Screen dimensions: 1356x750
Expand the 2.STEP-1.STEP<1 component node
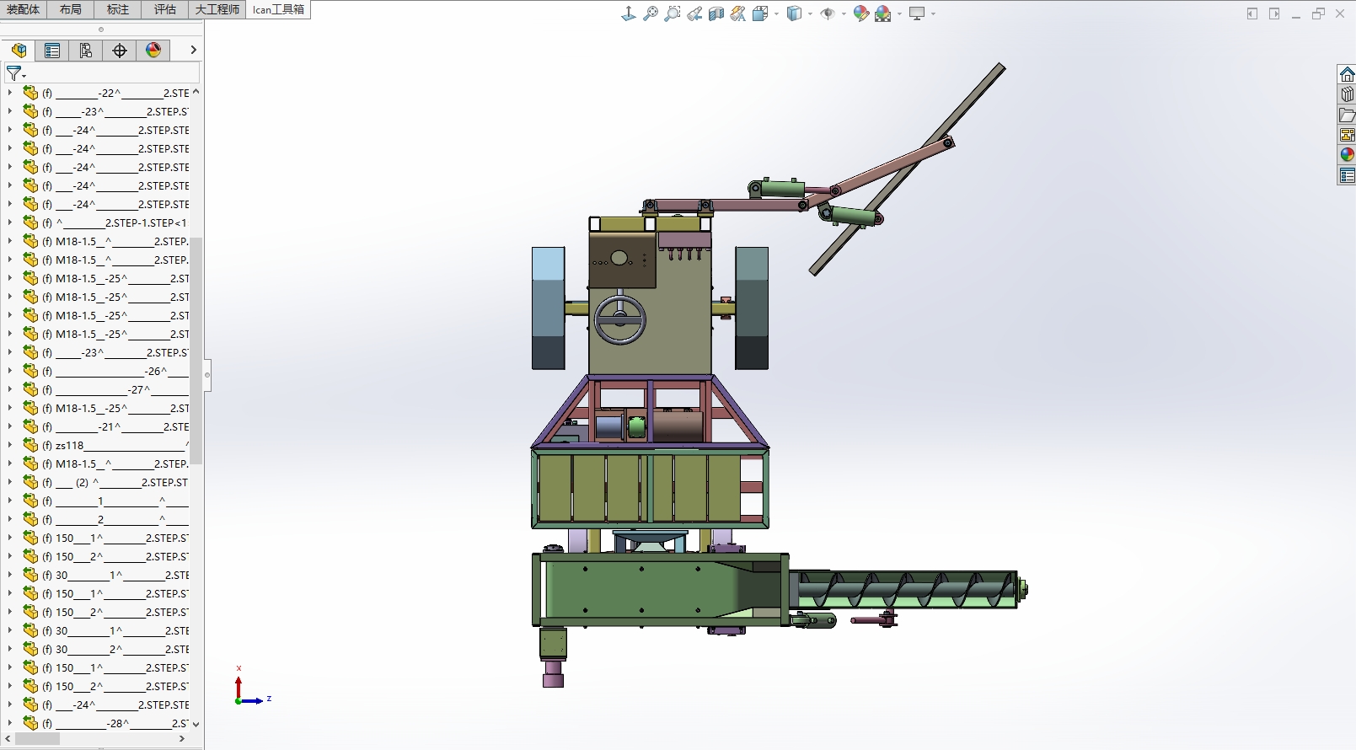[10, 222]
